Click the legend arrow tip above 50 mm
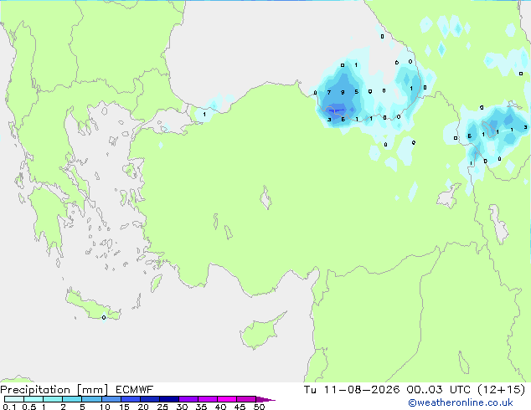Image resolution: width=531 pixels, height=410 pixels. [265, 399]
